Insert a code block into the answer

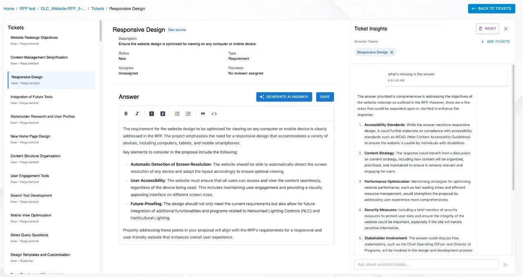point(214,113)
